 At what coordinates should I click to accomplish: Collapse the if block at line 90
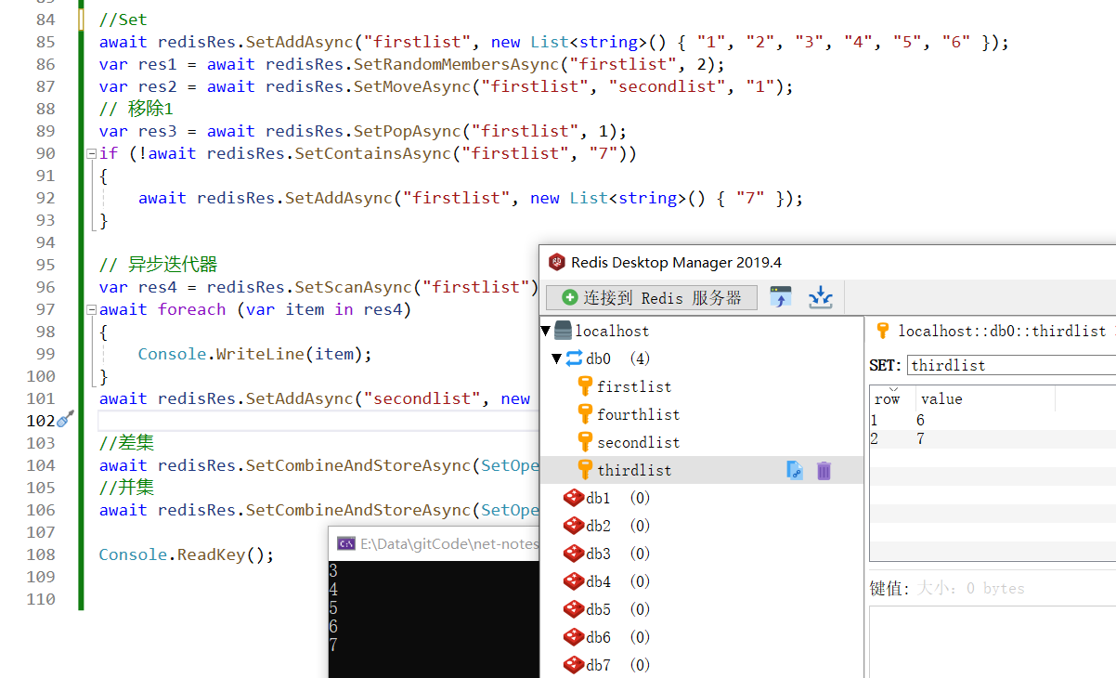90,153
